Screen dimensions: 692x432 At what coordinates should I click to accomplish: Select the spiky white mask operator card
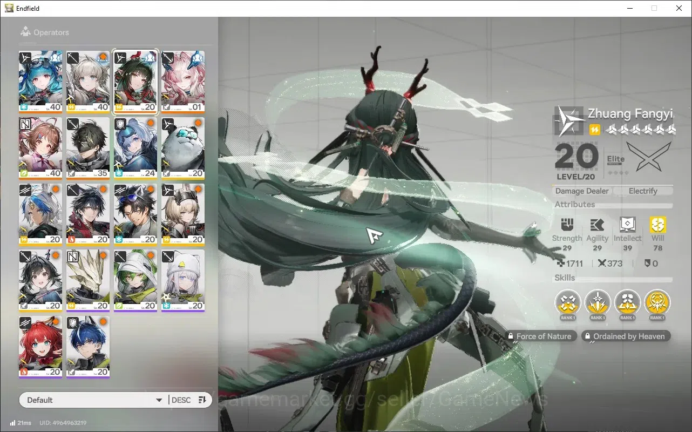88,281
